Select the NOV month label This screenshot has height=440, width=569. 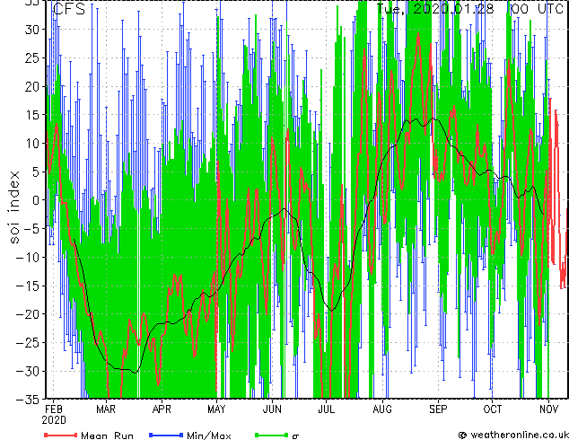(548, 409)
